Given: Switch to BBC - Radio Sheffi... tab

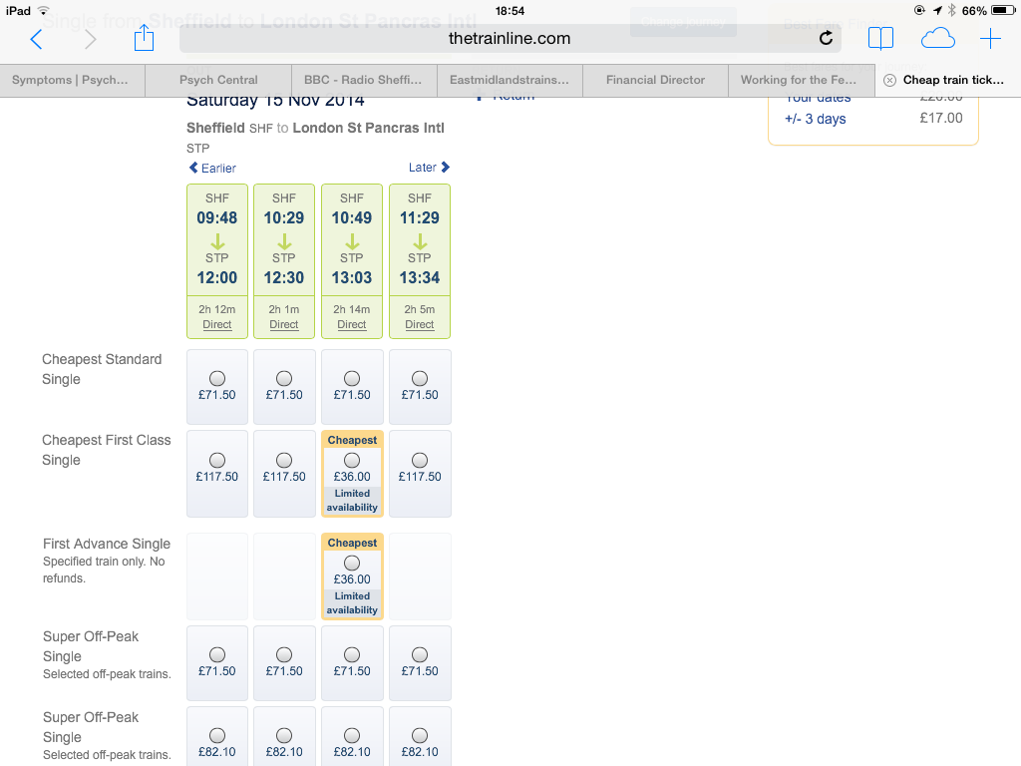Looking at the screenshot, I should click(363, 80).
